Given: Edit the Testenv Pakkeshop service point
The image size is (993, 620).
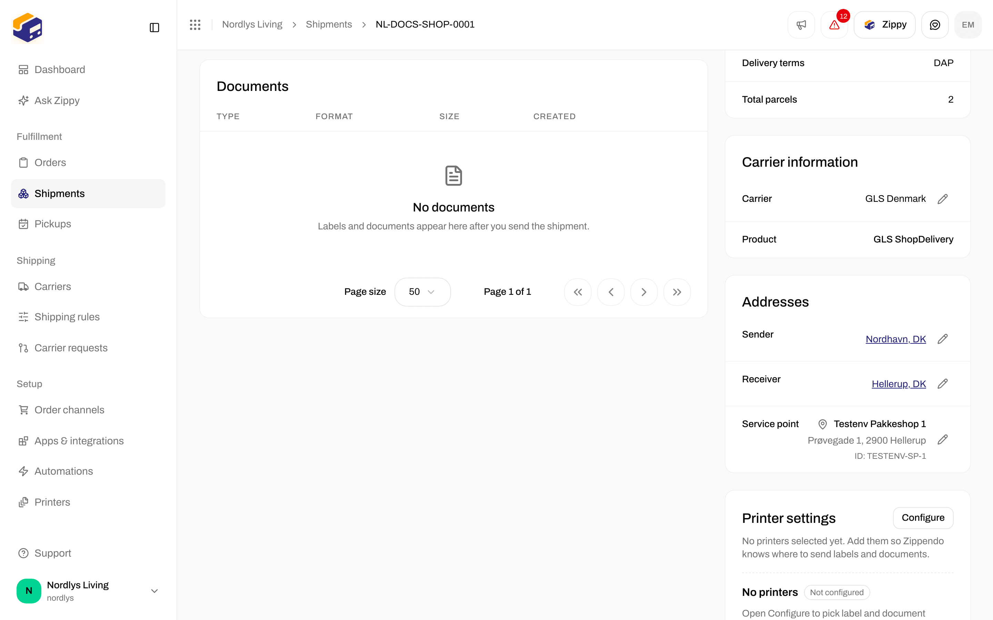Looking at the screenshot, I should point(943,440).
